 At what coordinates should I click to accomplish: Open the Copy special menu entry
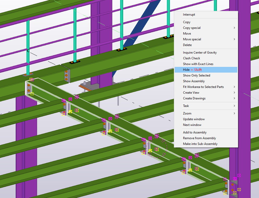point(206,28)
